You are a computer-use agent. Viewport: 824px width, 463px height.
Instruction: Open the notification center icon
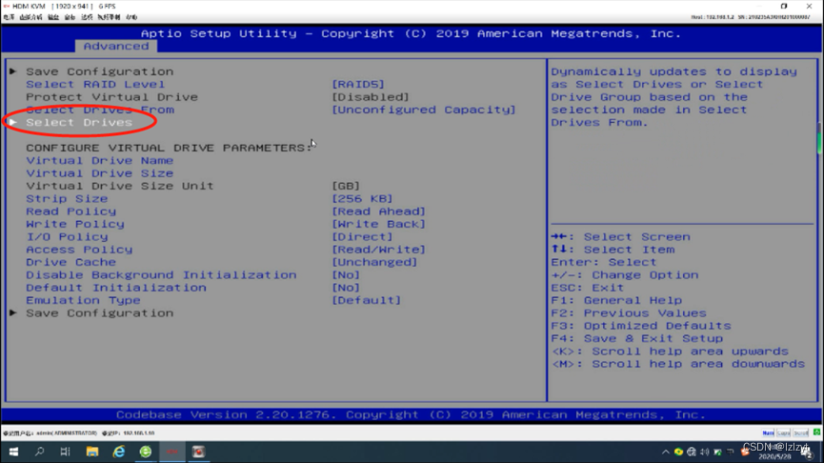coord(808,452)
